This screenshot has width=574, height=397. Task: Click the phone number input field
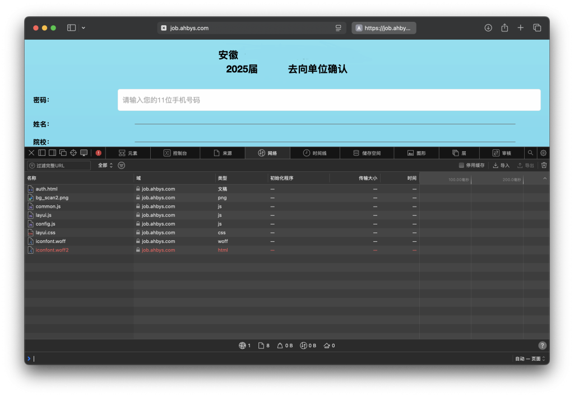click(329, 100)
